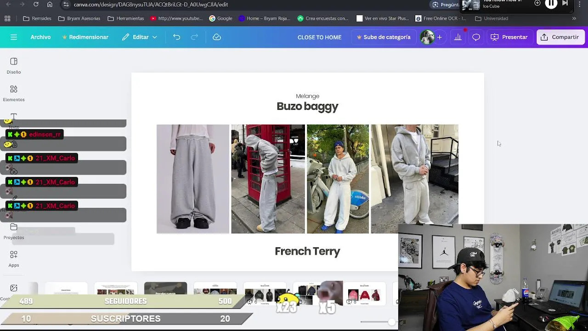The width and height of the screenshot is (588, 331).
Task: Open the Crea encuestas bookmark
Action: [323, 18]
